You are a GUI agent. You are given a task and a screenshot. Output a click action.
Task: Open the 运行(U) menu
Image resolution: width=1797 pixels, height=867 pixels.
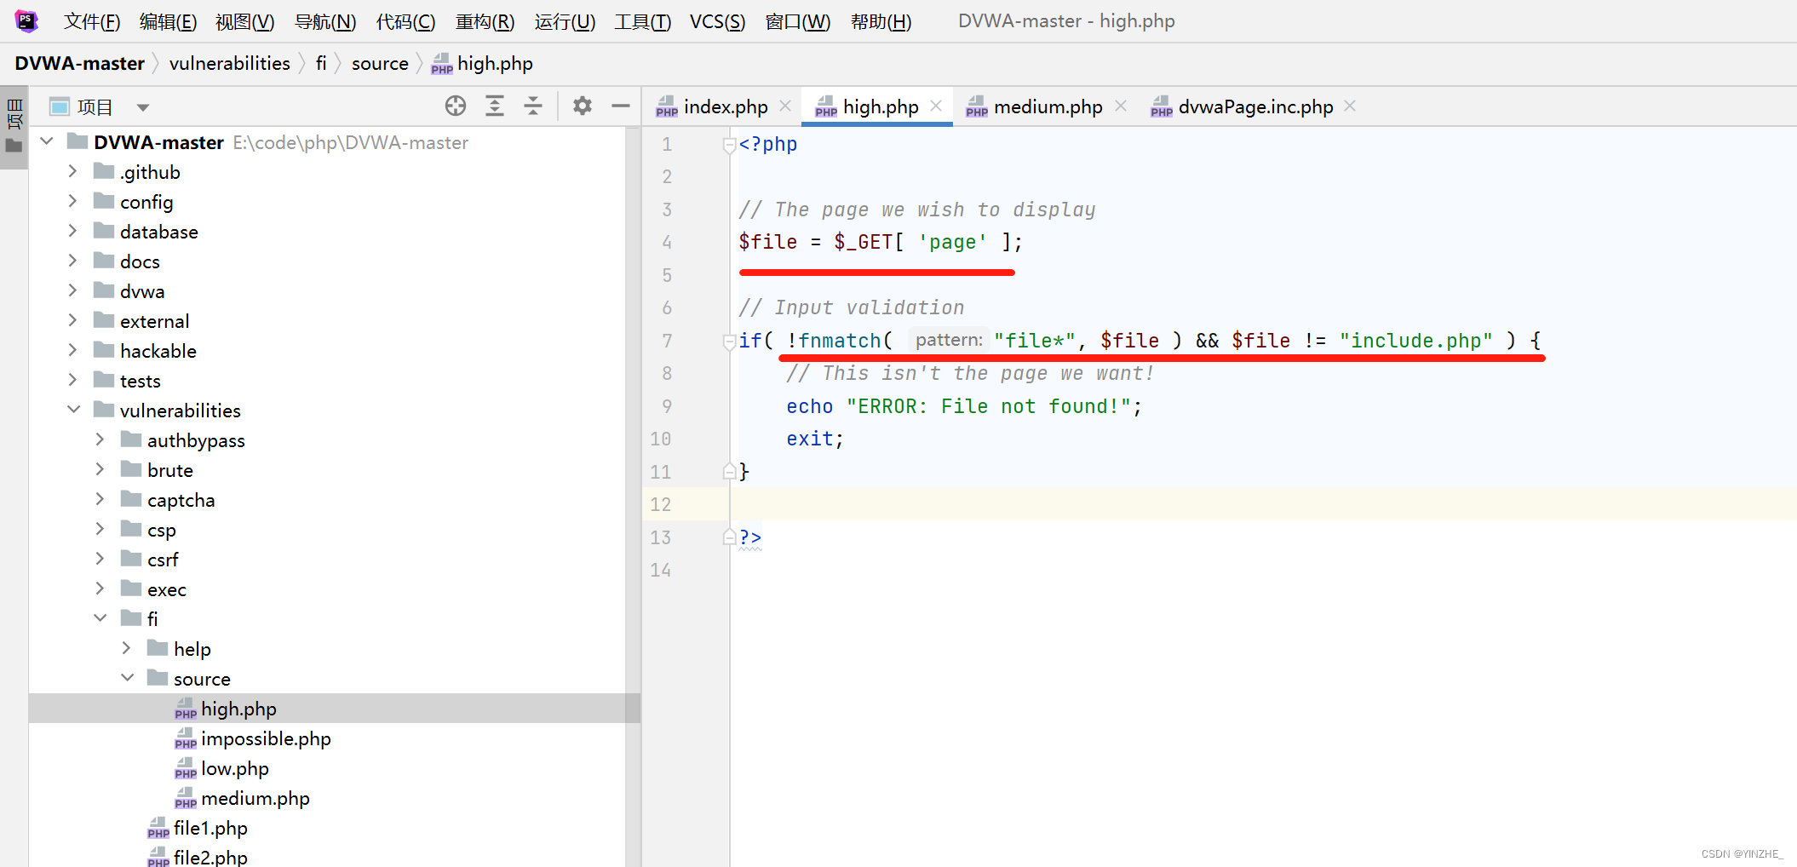click(565, 21)
